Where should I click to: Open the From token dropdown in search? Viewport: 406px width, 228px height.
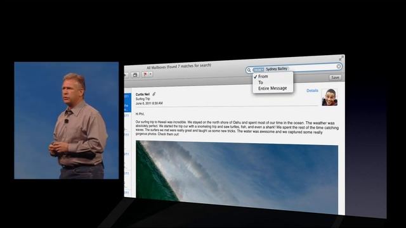point(258,70)
